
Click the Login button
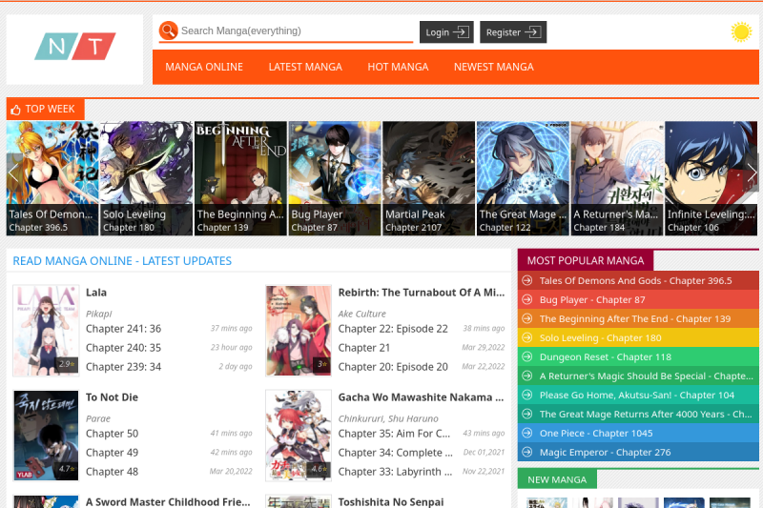click(446, 32)
